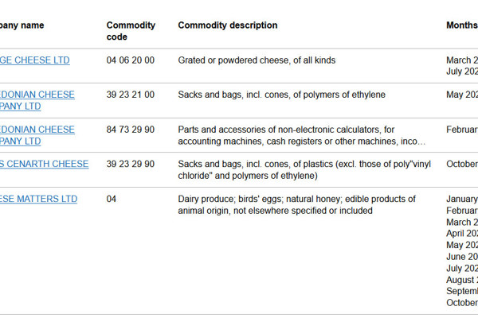Screen dimensions: 478x318
Task: Select the commodity code 04 cell
Action: tap(112, 199)
